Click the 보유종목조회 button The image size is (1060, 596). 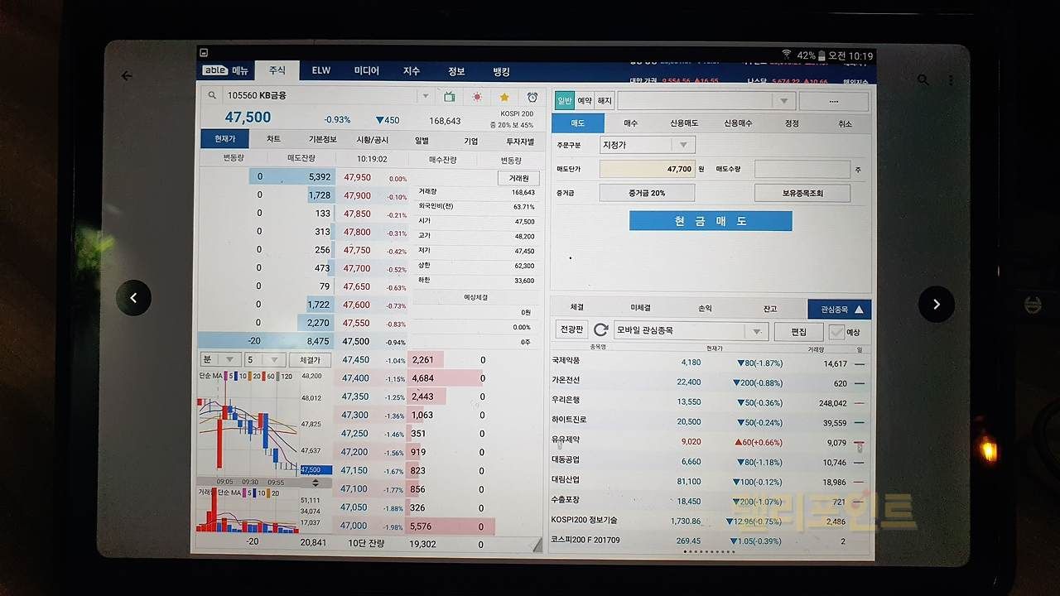point(802,193)
